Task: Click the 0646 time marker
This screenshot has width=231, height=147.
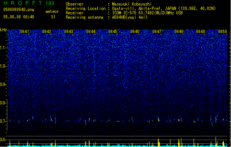Action: [x=135, y=32]
